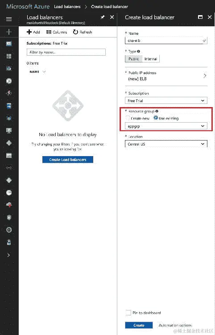215x335 pixels.
Task: Open the hamburger menu in the sidebar
Action: (x=9, y=19)
